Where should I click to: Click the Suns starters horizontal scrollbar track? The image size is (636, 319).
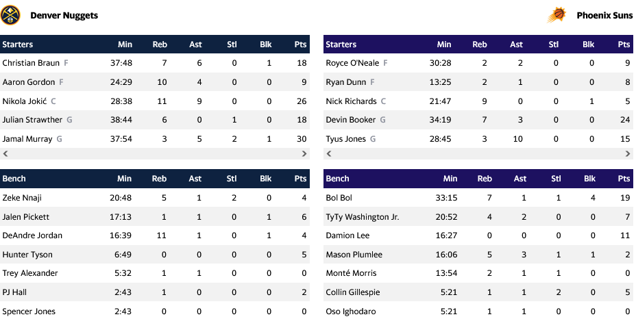pyautogui.click(x=478, y=154)
